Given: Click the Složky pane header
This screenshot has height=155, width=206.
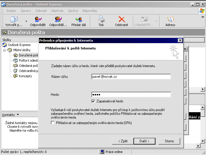Looking at the screenshot, I should [20, 40].
